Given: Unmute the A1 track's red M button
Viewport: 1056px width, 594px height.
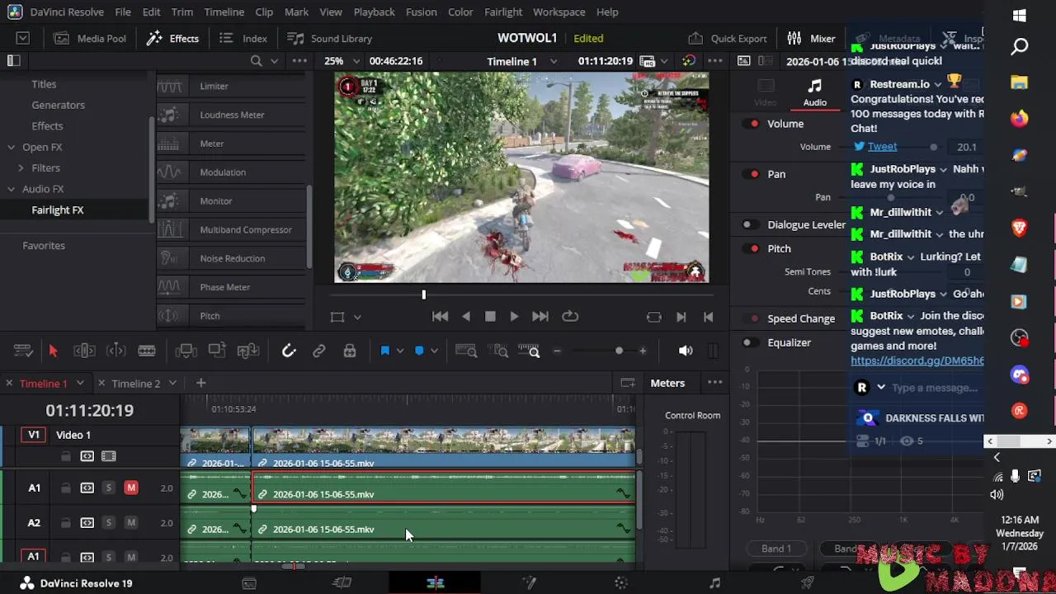Looking at the screenshot, I should [x=131, y=488].
